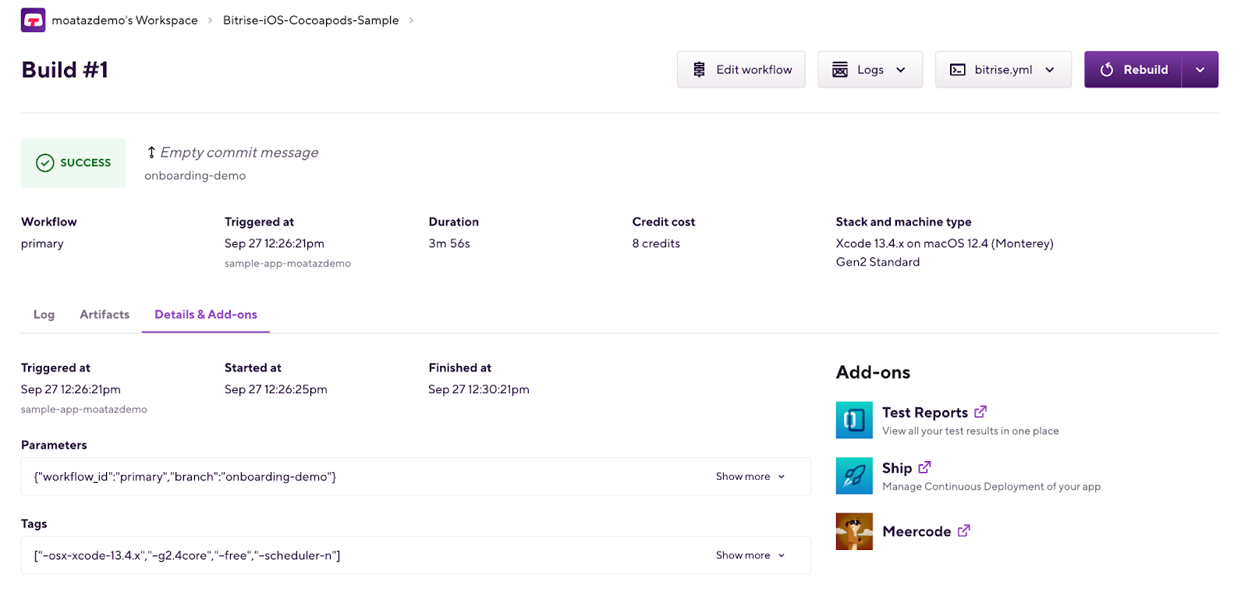Image resolution: width=1248 pixels, height=589 pixels.
Task: Click the Ship rocket icon
Action: point(854,476)
